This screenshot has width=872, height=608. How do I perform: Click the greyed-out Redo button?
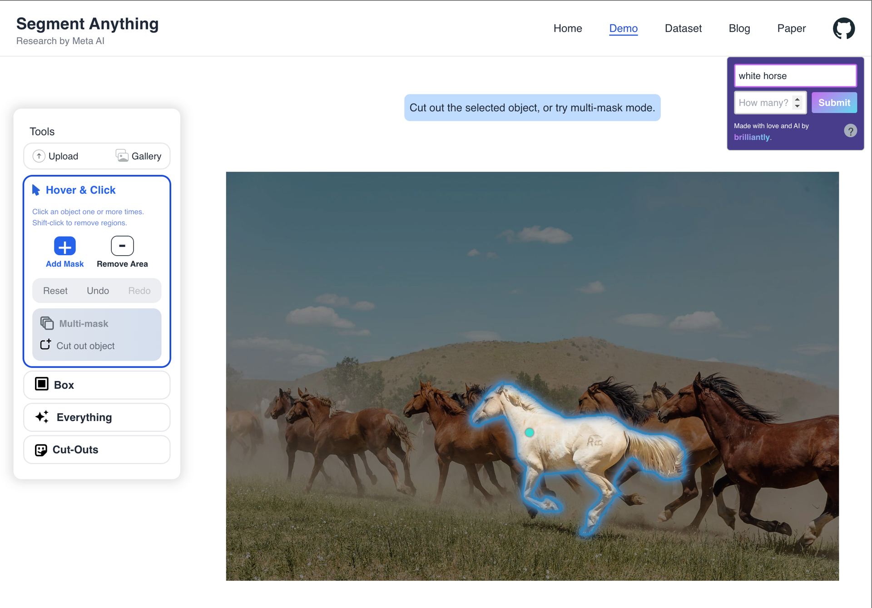pos(139,291)
